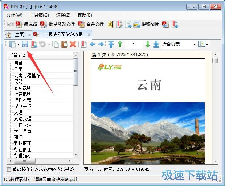This screenshot has width=225, height=186.
Task: Click the page number input field
Action: point(134,45)
